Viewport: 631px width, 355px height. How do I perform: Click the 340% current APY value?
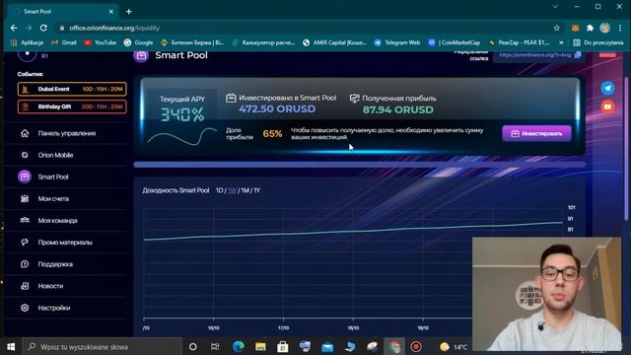tap(182, 114)
